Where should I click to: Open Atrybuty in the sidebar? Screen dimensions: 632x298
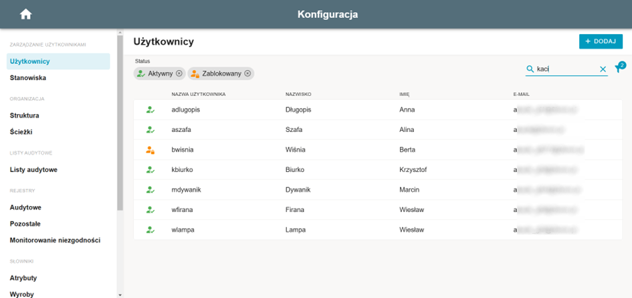click(23, 278)
